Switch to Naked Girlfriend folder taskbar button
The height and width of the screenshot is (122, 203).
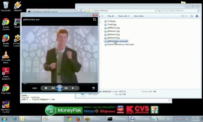[30, 119]
